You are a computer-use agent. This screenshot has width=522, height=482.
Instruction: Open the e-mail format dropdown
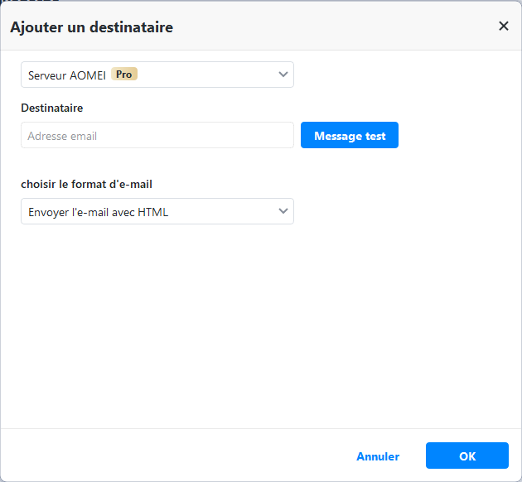[157, 212]
